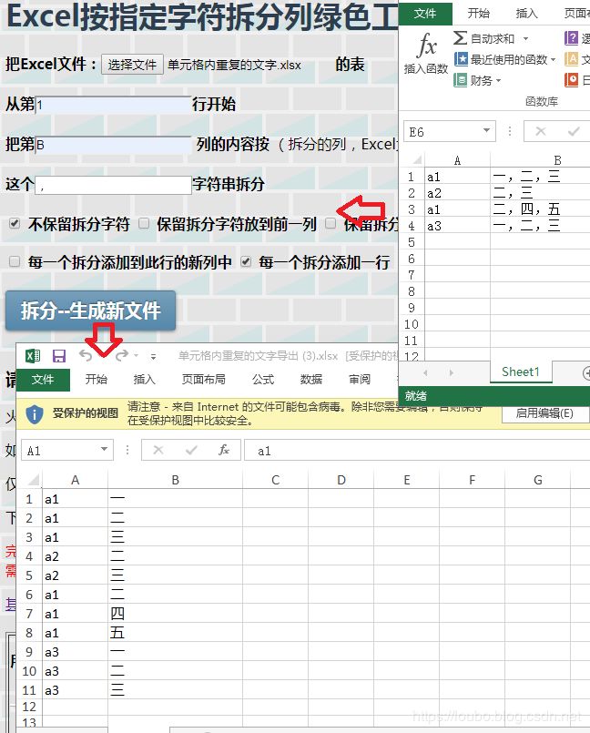Click cell containing 四 in lower sheet
This screenshot has width=590, height=733.
tap(176, 614)
